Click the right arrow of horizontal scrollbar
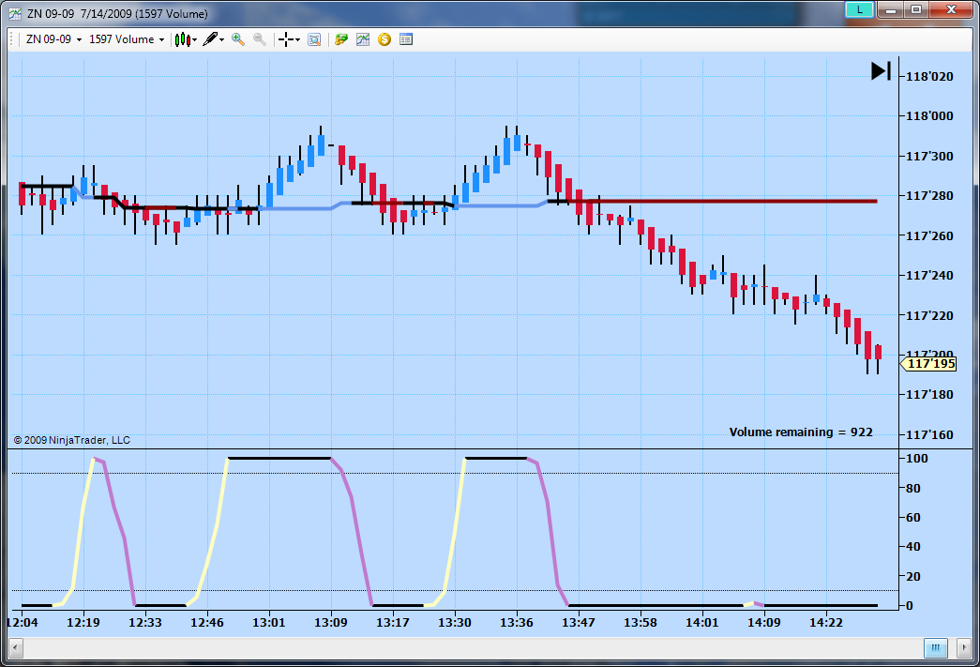Viewport: 980px width, 667px height. pyautogui.click(x=964, y=648)
